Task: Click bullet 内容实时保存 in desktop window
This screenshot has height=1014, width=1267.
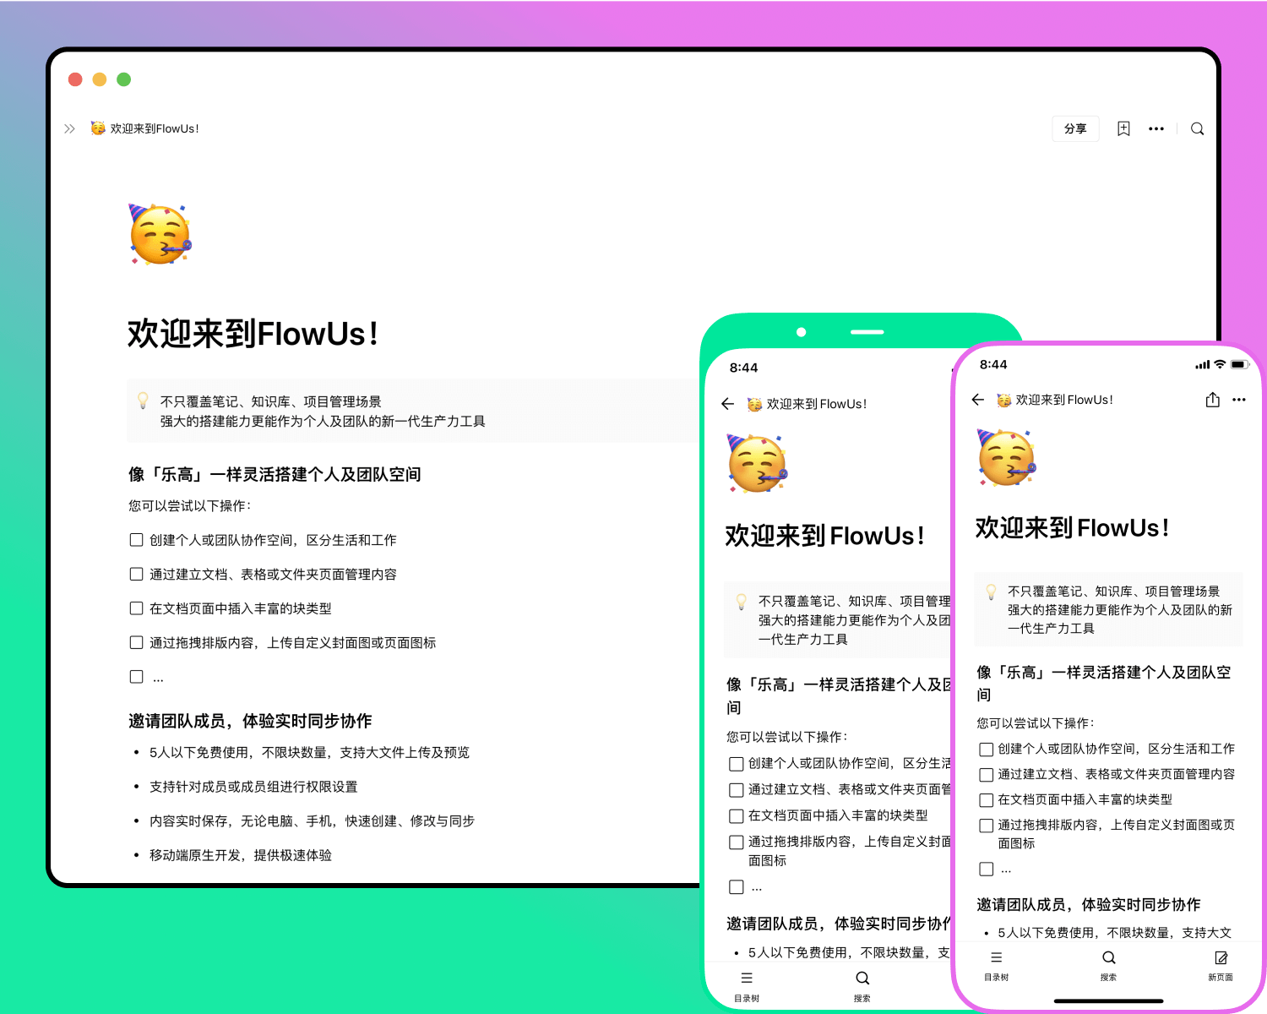Action: click(312, 820)
